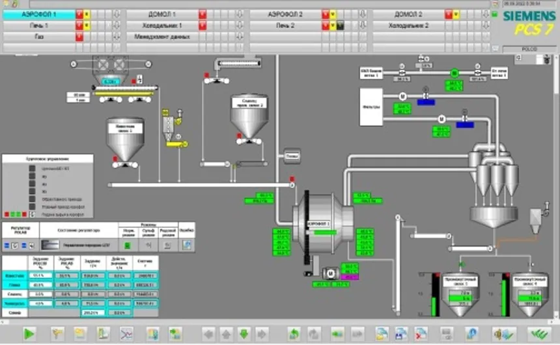Click the Полис gray block button
This screenshot has width=560, height=345.
[x=292, y=156]
